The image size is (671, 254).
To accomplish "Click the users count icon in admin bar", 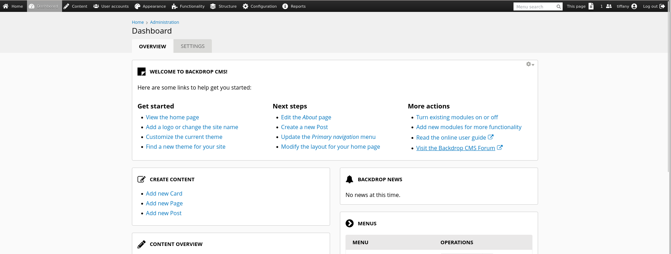I will click(609, 6).
